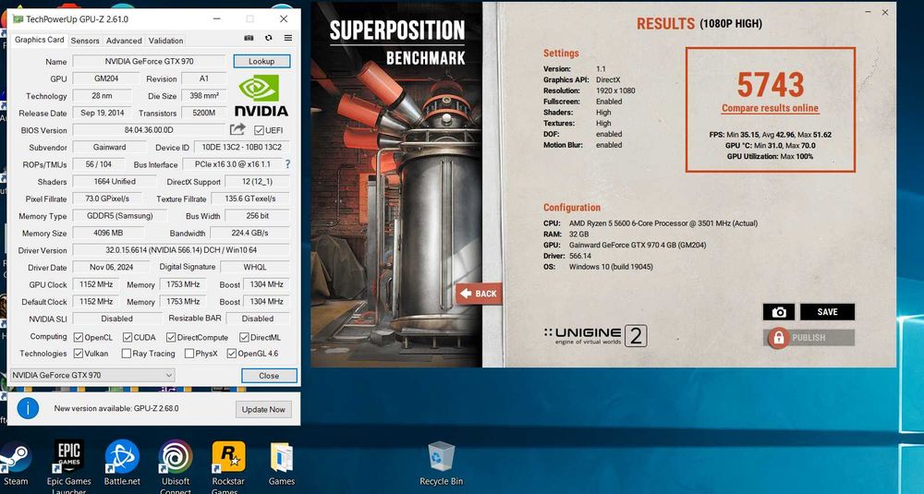The width and height of the screenshot is (924, 494).
Task: Click the BIOS Version field
Action: tap(149, 130)
